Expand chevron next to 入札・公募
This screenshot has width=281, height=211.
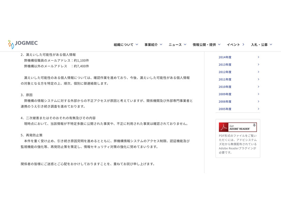pos(271,45)
